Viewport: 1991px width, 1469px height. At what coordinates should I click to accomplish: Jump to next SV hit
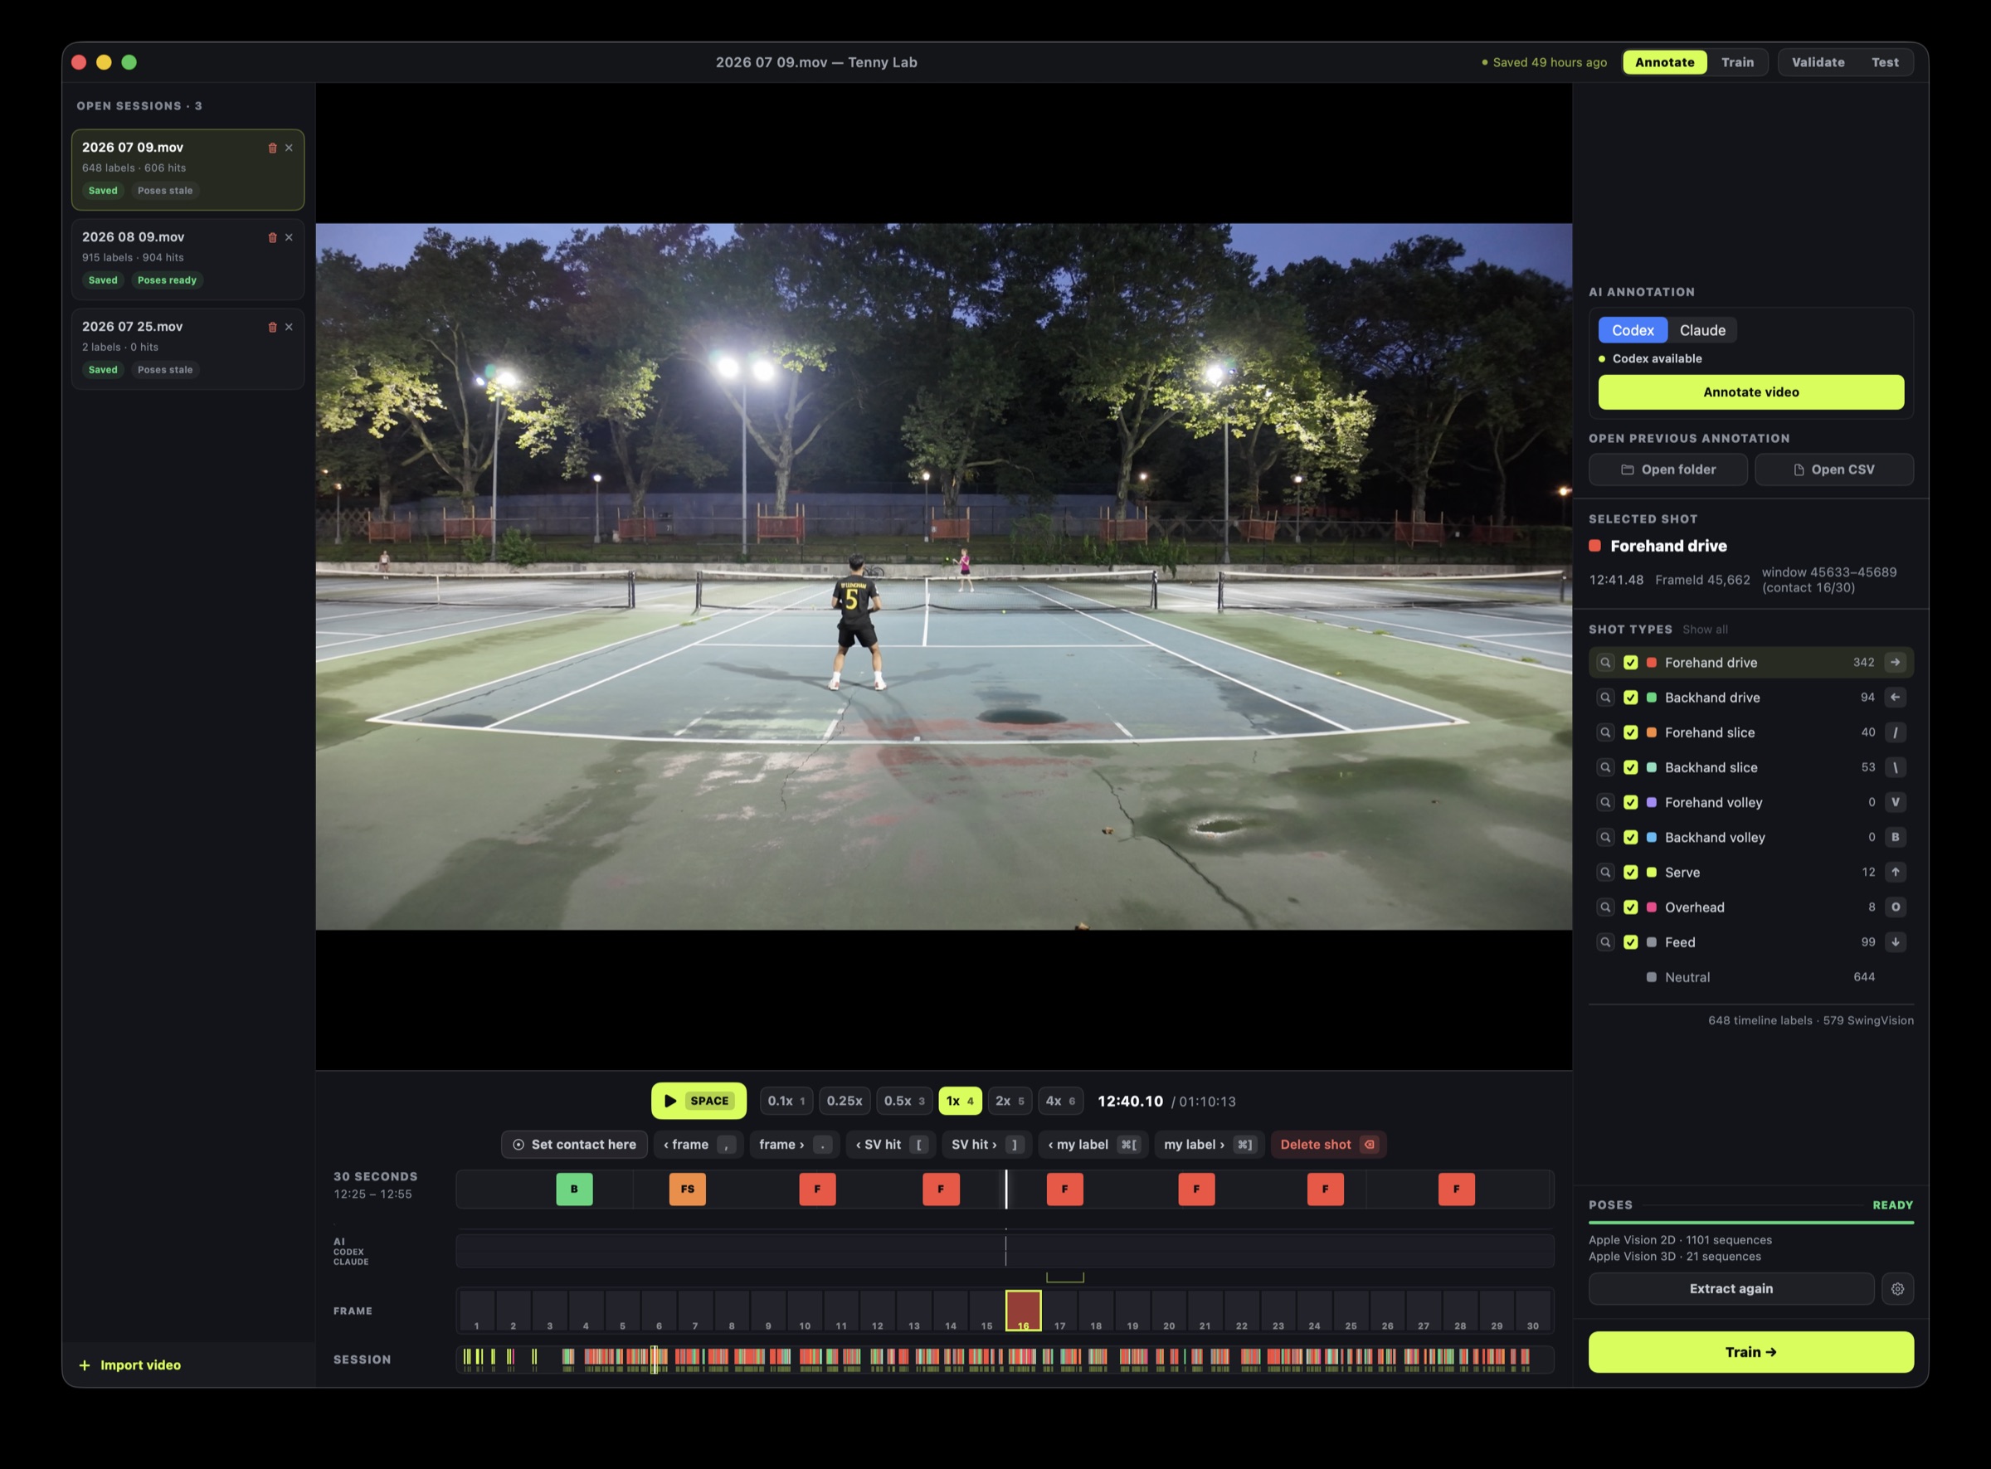[x=986, y=1145]
